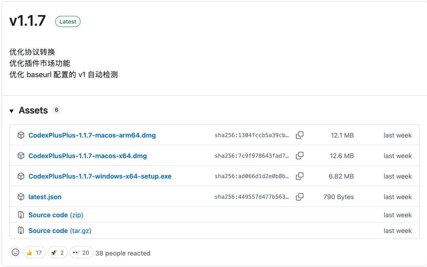Image resolution: width=427 pixels, height=267 pixels.
Task: Click zip file icon beside Source code (zip)
Action: [21, 215]
